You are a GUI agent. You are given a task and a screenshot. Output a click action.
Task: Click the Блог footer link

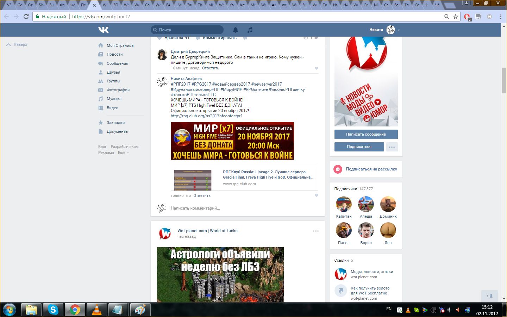coord(102,147)
